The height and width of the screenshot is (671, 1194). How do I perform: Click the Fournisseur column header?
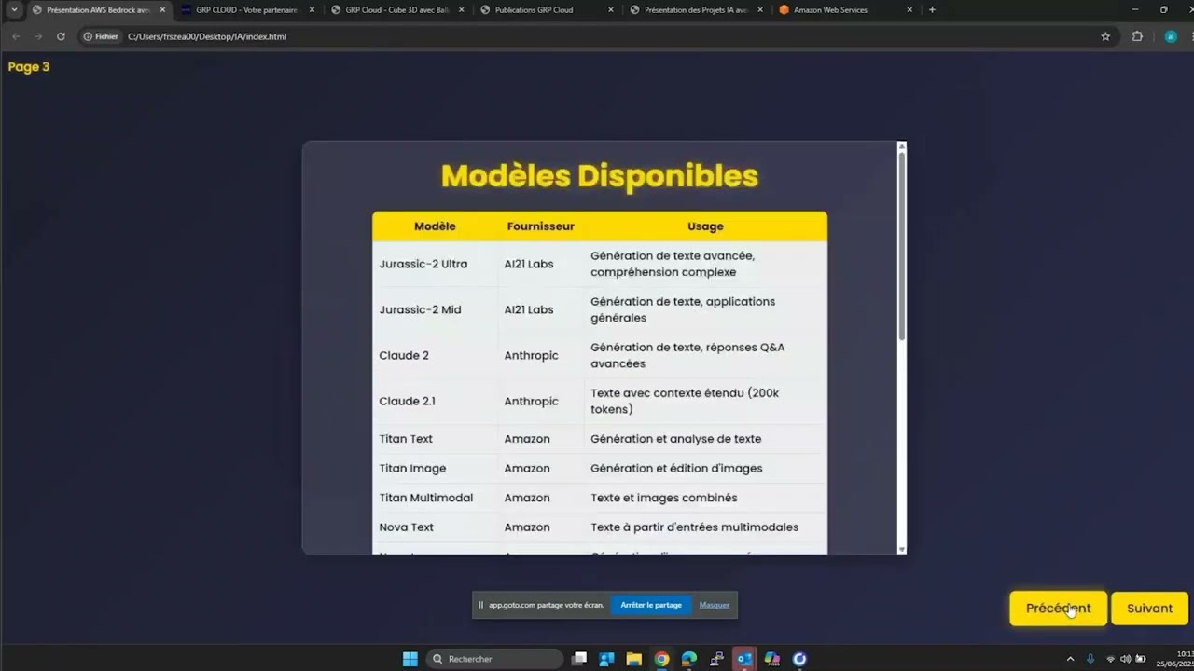pyautogui.click(x=541, y=226)
